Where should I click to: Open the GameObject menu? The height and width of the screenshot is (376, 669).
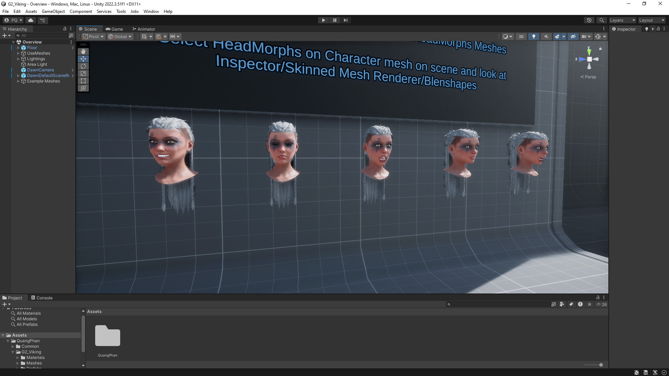pyautogui.click(x=53, y=11)
